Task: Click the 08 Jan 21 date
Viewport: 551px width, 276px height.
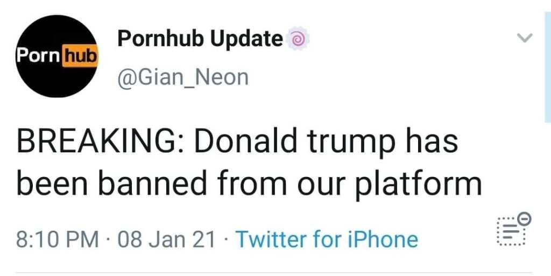Action: 167,239
